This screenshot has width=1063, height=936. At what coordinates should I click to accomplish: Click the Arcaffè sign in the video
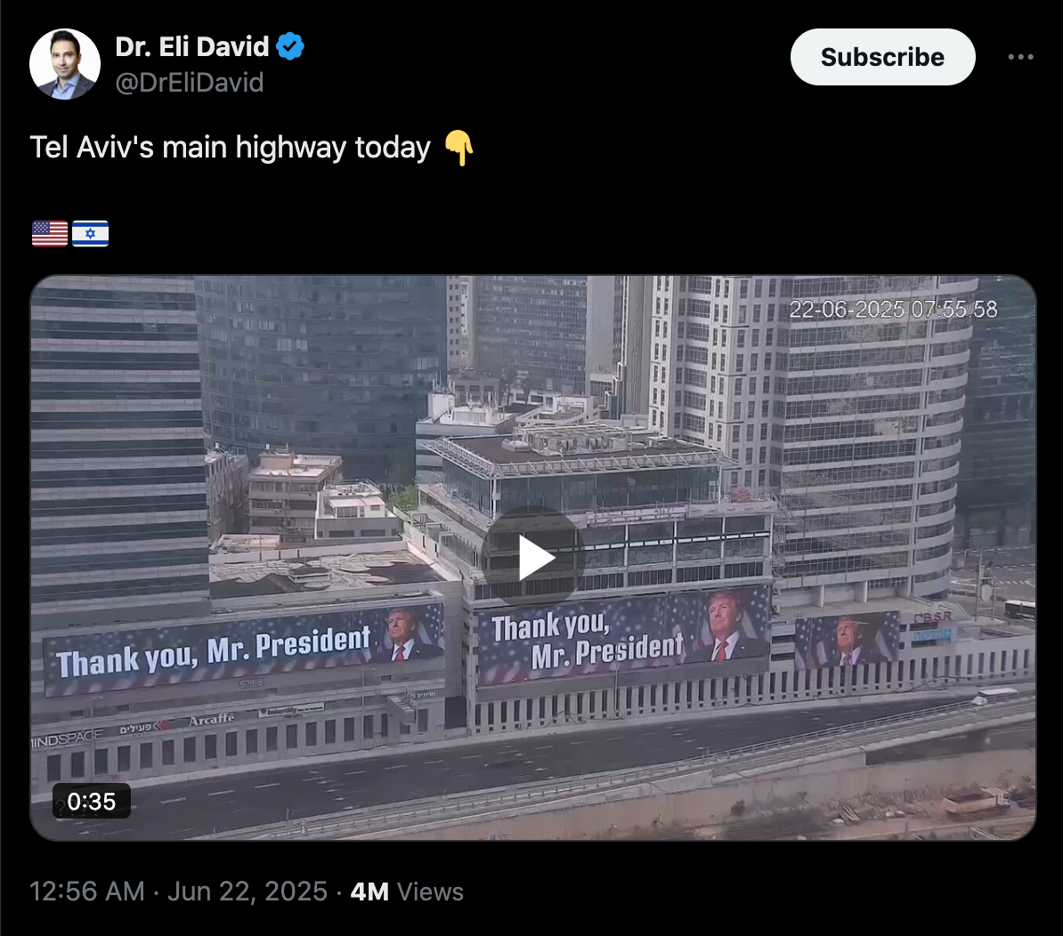click(212, 719)
